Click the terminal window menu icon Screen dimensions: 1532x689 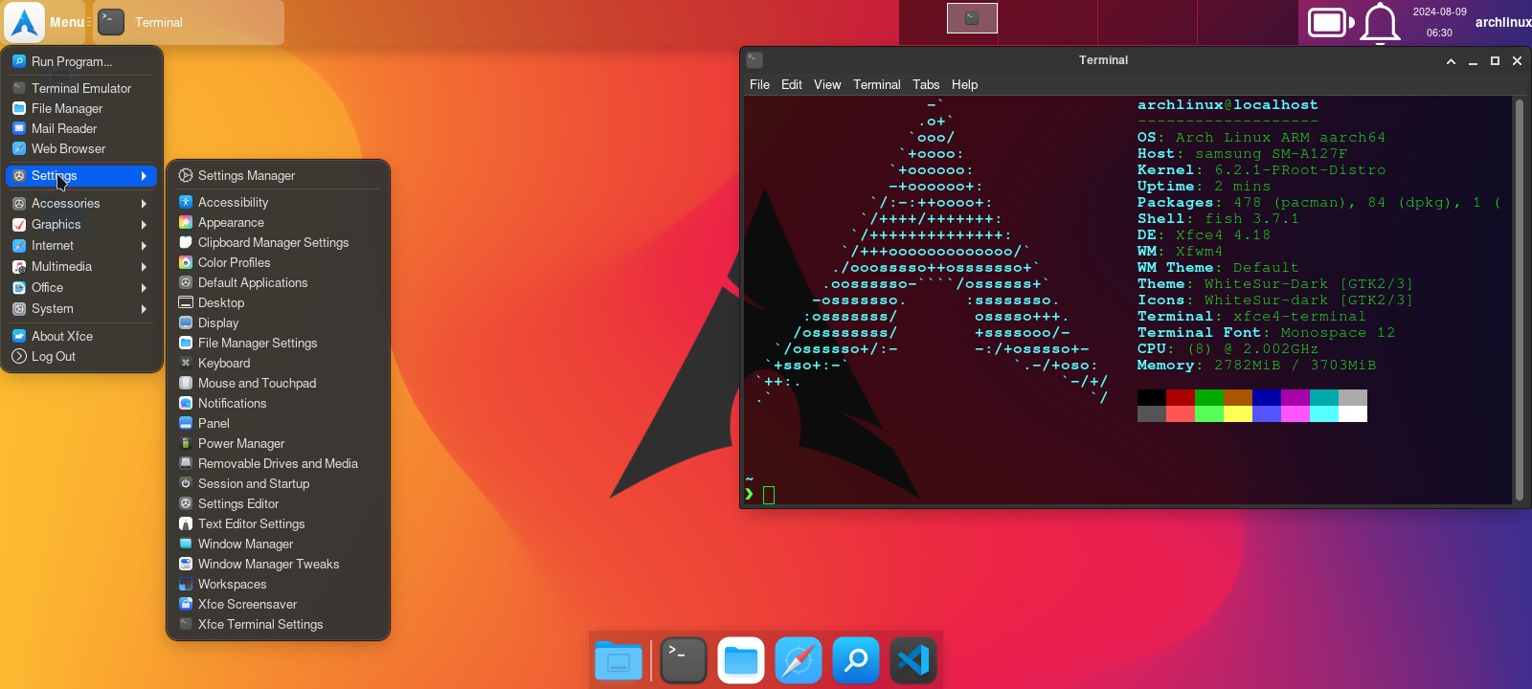pos(755,59)
